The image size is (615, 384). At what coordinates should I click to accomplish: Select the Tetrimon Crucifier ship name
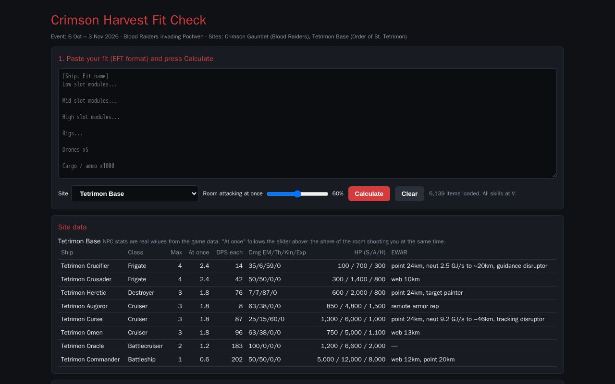tap(85, 266)
